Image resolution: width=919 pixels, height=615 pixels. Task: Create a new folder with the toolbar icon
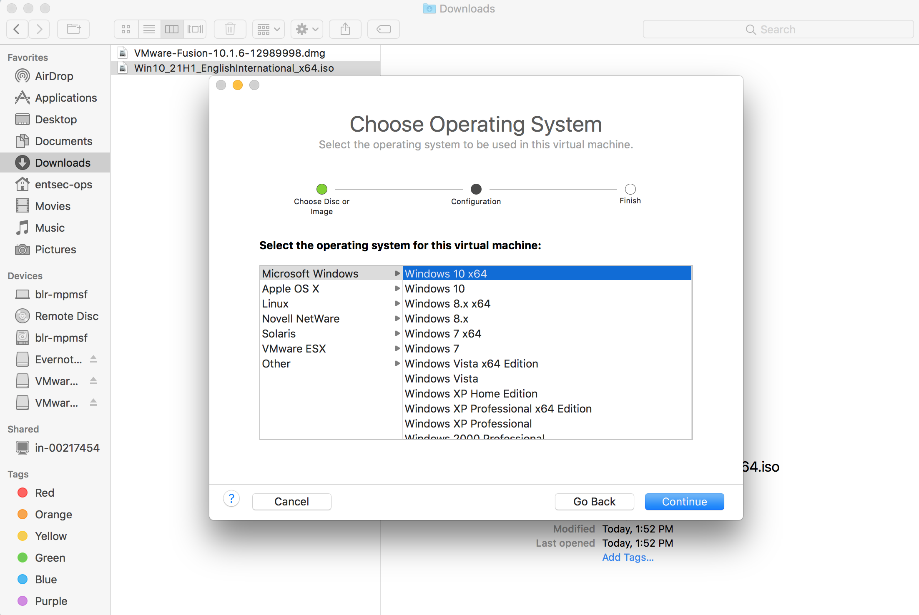74,29
